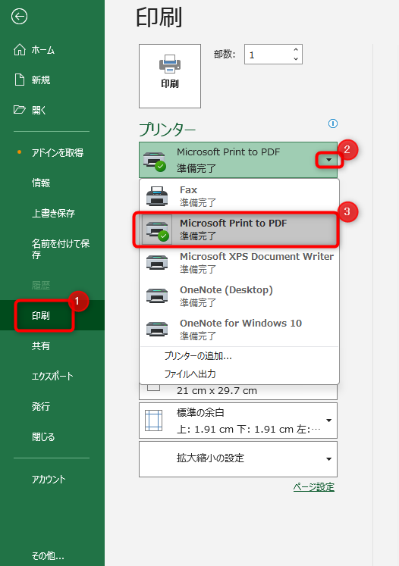The image size is (399, 566).
Task: Expand the 標準の余白 margins dropdown
Action: tap(329, 421)
